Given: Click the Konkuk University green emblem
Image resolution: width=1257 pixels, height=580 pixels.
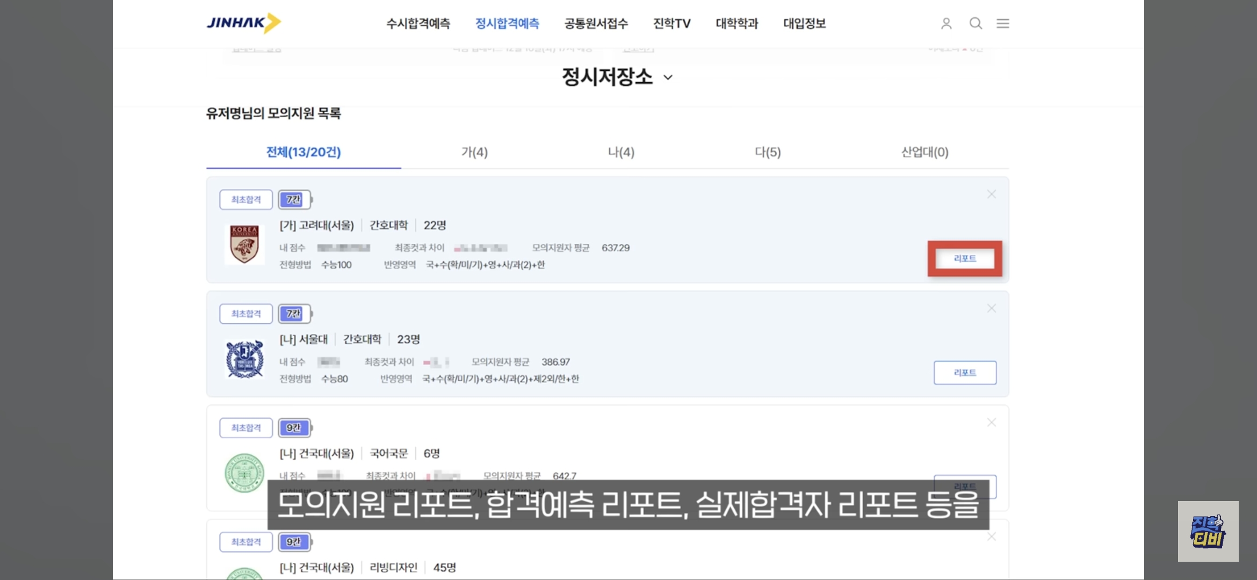Looking at the screenshot, I should coord(244,473).
